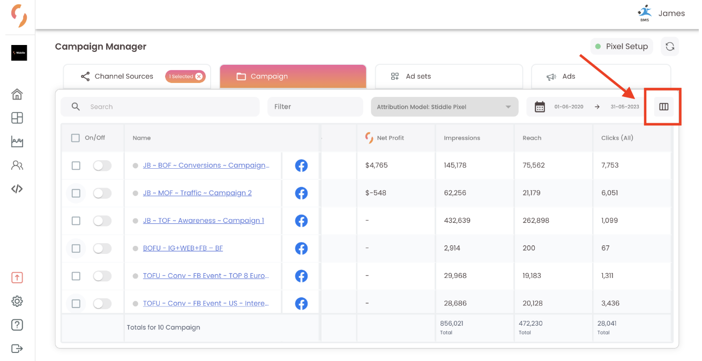Click Facebook icon for TOFU US Interest row
Viewport: 702px width, 361px height.
coord(301,304)
